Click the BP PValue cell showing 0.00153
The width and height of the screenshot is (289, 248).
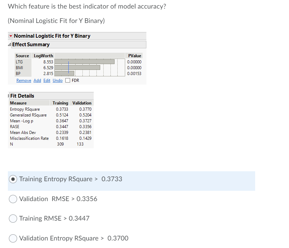coord(134,73)
